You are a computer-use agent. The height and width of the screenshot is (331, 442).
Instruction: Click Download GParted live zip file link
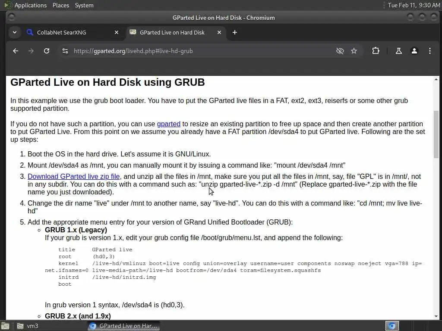coord(73,176)
